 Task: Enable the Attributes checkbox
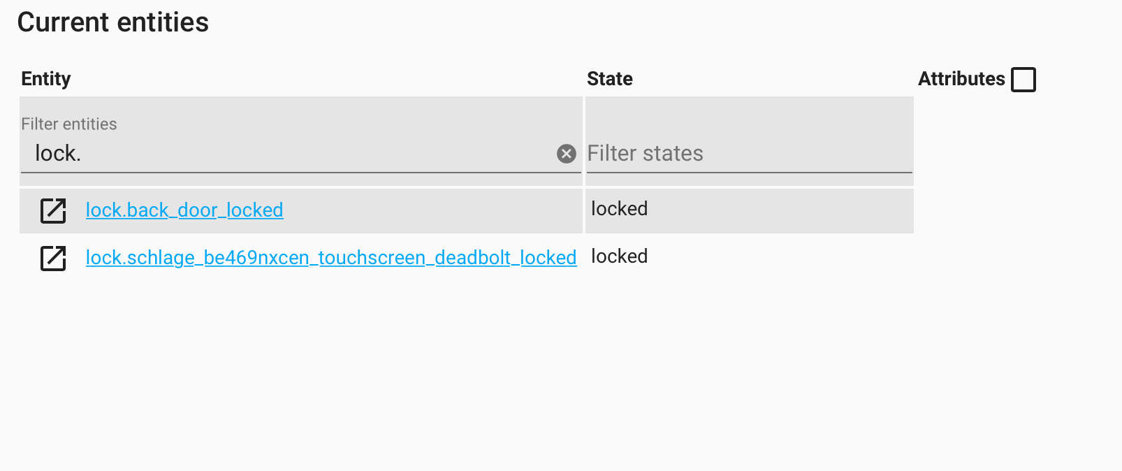[1023, 79]
